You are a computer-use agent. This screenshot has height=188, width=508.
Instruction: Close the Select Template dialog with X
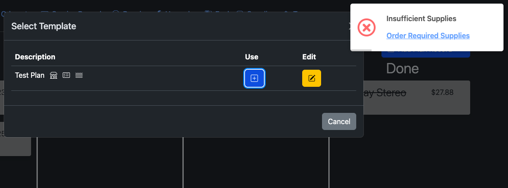point(350,27)
